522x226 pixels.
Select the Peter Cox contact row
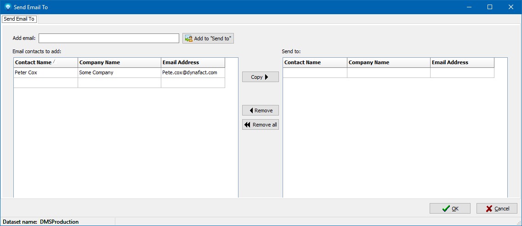click(x=45, y=72)
